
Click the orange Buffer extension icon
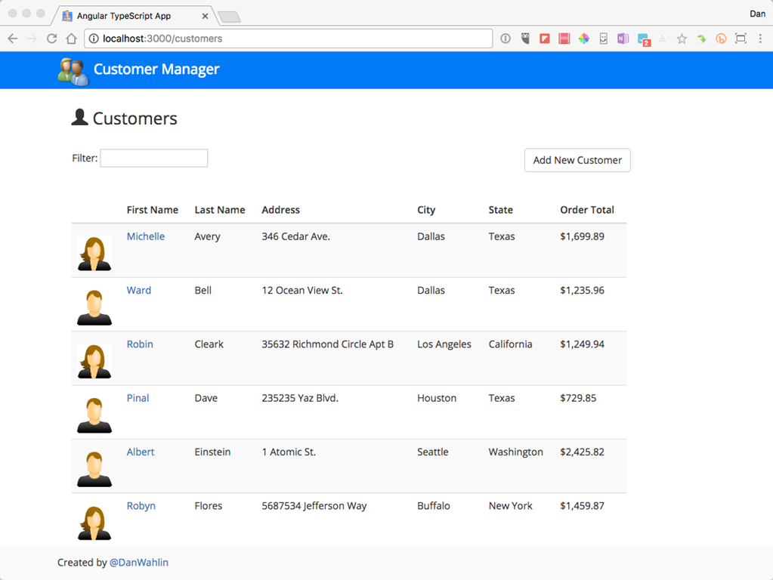tap(721, 38)
